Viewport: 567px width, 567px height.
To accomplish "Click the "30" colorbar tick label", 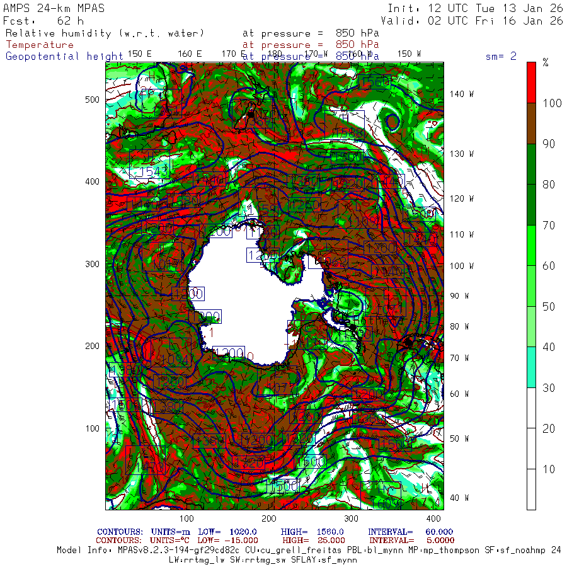I will 549,388.
